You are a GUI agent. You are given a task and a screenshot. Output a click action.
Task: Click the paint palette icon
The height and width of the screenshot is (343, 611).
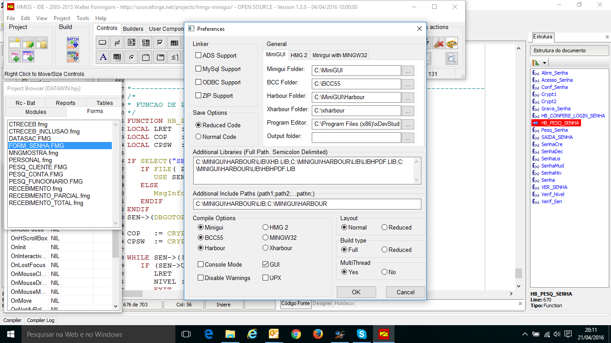click(x=452, y=43)
